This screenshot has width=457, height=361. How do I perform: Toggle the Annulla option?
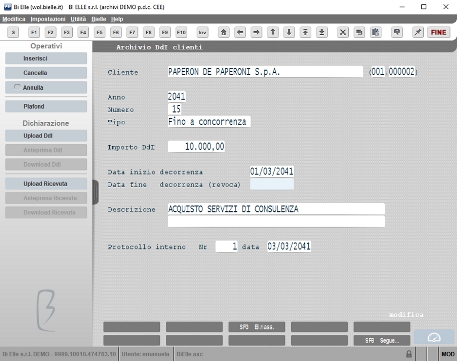point(46,87)
